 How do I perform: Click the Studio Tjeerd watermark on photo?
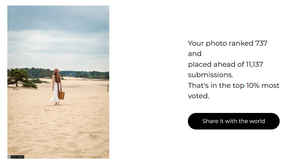point(16,157)
